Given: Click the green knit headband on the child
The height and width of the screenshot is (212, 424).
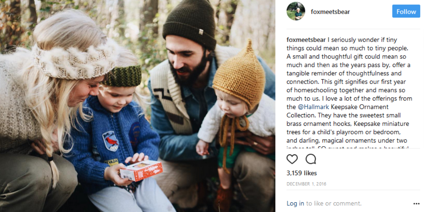Looking at the screenshot, I should (x=122, y=76).
